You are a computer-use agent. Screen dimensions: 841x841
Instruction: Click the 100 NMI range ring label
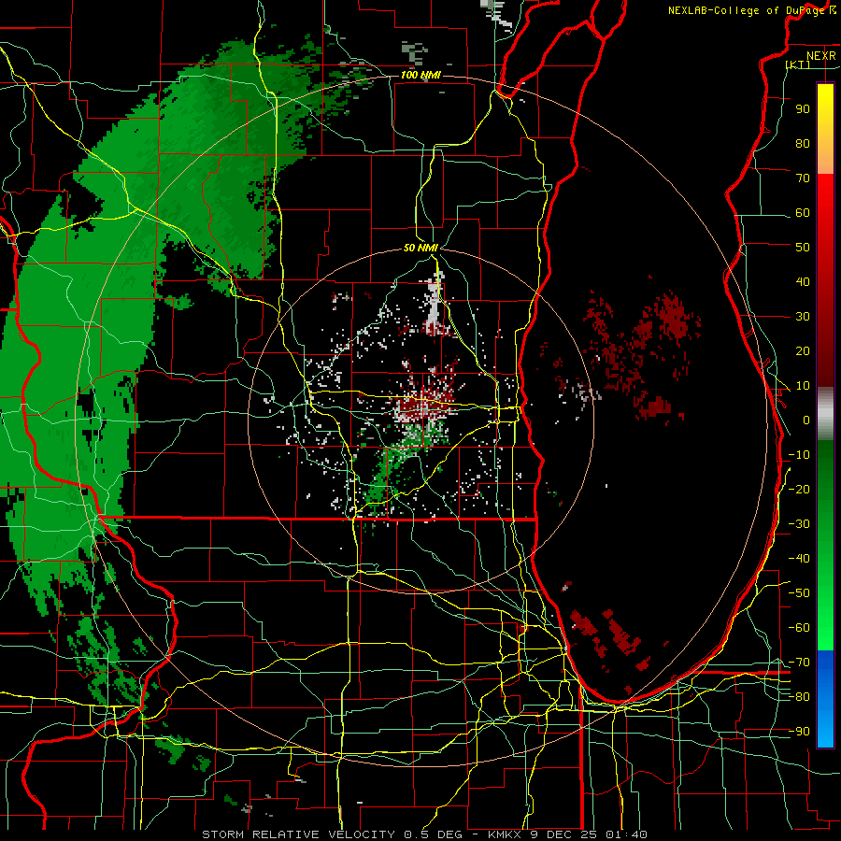[420, 75]
